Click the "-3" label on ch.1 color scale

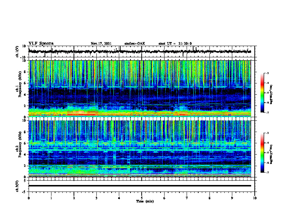tap(267, 73)
